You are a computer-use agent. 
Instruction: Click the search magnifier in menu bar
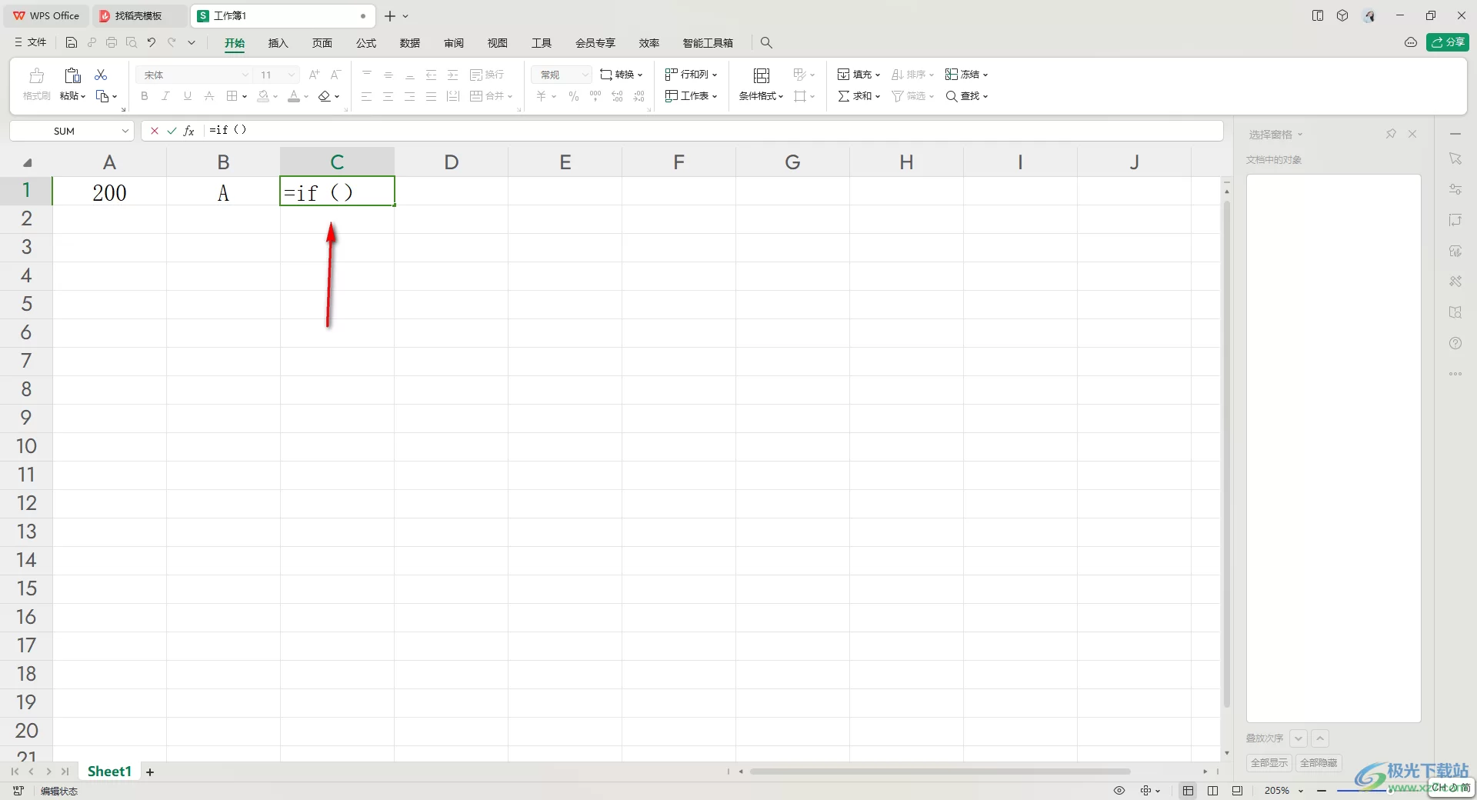point(766,43)
